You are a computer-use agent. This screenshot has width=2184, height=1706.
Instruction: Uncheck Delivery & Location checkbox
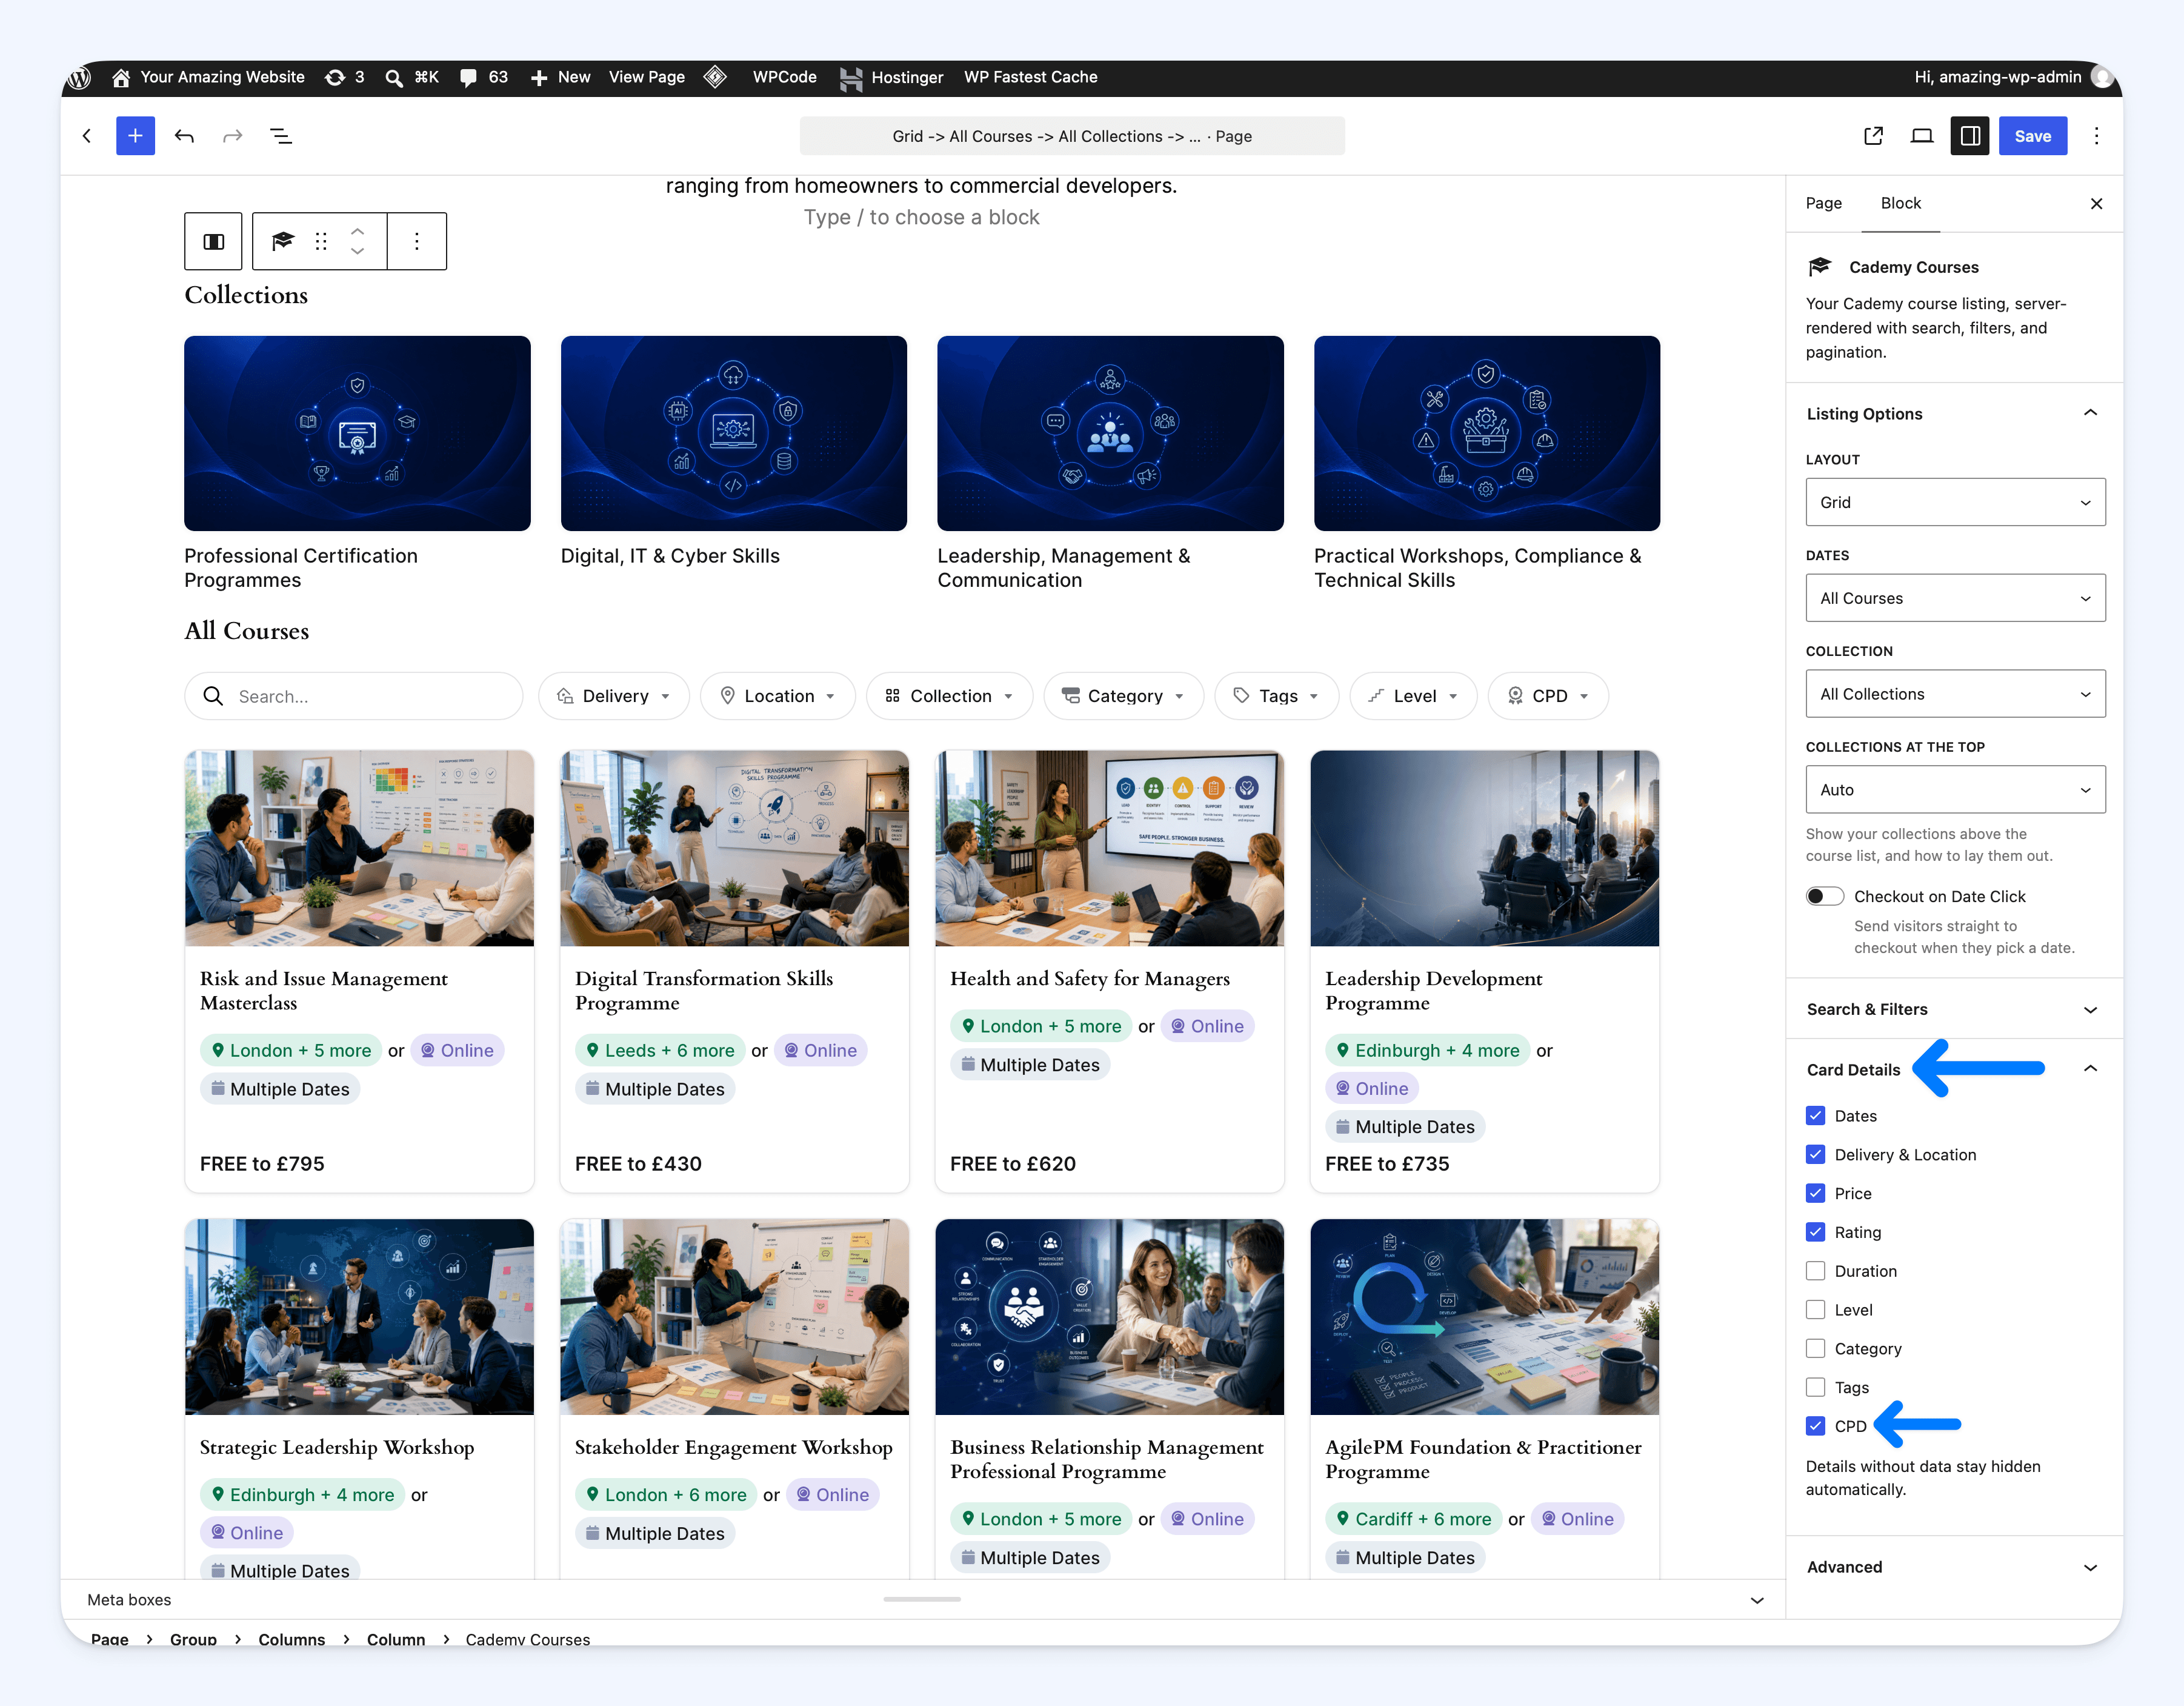(x=1816, y=1155)
